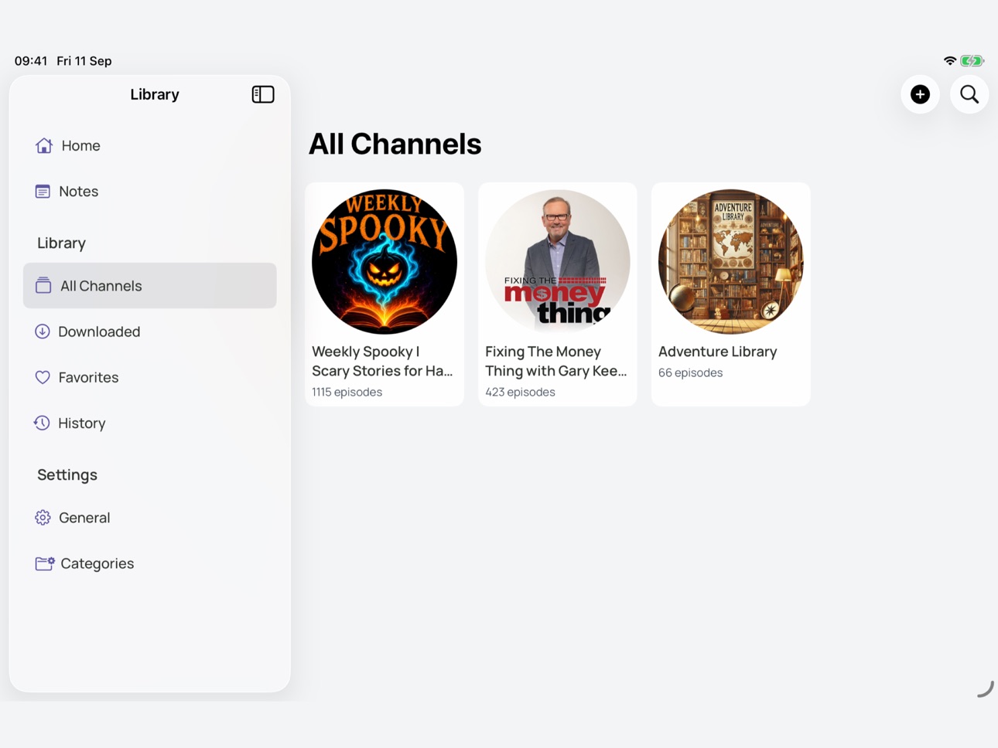
Task: Select All Channels in the sidebar
Action: [x=149, y=285]
